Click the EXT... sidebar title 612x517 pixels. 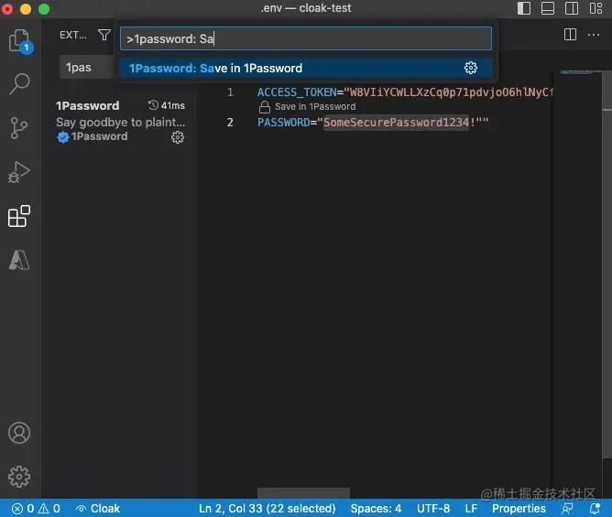(x=73, y=35)
